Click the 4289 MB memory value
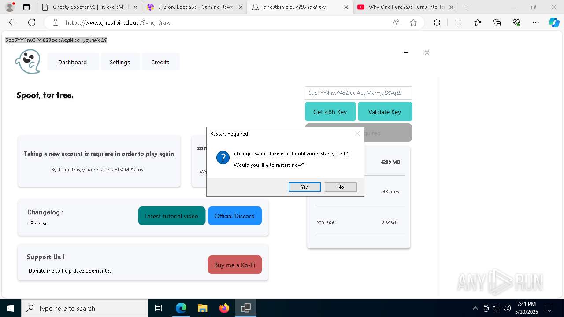564x317 pixels. coord(390,162)
